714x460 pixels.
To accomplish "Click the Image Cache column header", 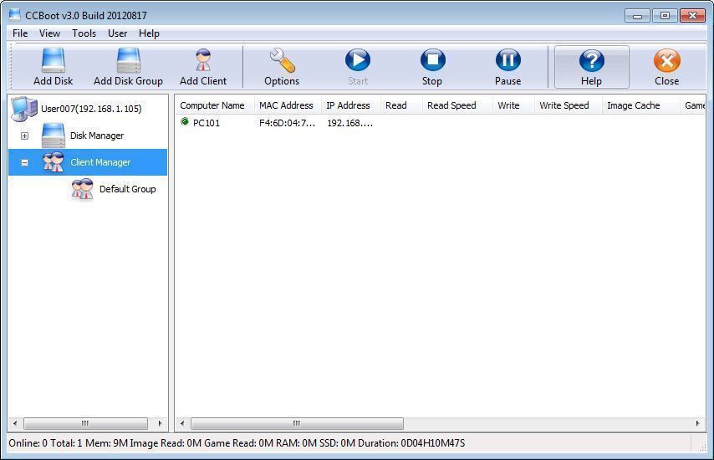I will [640, 105].
